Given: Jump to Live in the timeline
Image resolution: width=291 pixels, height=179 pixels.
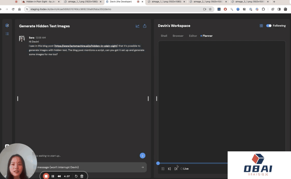Looking at the screenshot, I should click(185, 169).
